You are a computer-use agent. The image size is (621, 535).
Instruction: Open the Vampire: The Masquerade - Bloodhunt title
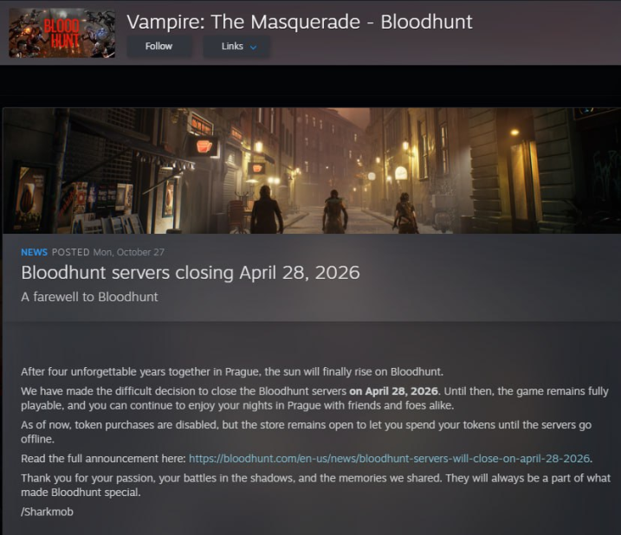(x=300, y=22)
